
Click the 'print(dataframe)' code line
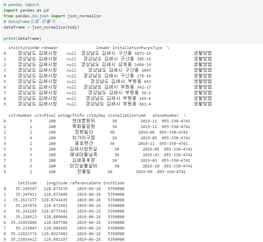pyautogui.click(x=23, y=38)
